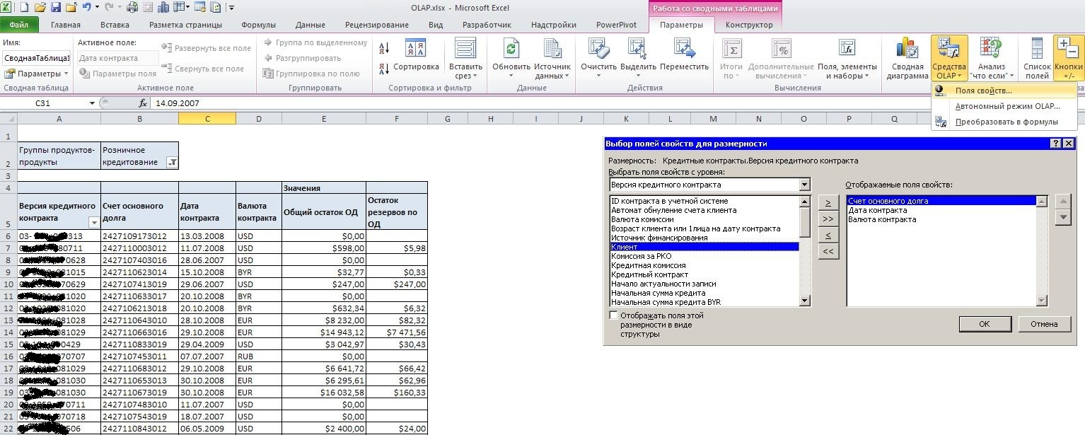Click the > add field button
Viewport: 1085px width, 435px height.
click(828, 203)
